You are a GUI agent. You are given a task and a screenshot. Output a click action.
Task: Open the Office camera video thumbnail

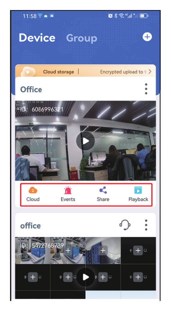[x=86, y=141]
